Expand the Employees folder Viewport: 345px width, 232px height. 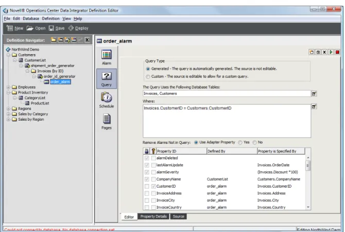tap(8, 87)
